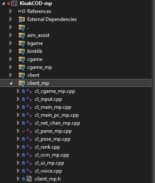
Task: Click the C++ icon of cl_net_chan_mp.cpp
Action: coord(29,123)
